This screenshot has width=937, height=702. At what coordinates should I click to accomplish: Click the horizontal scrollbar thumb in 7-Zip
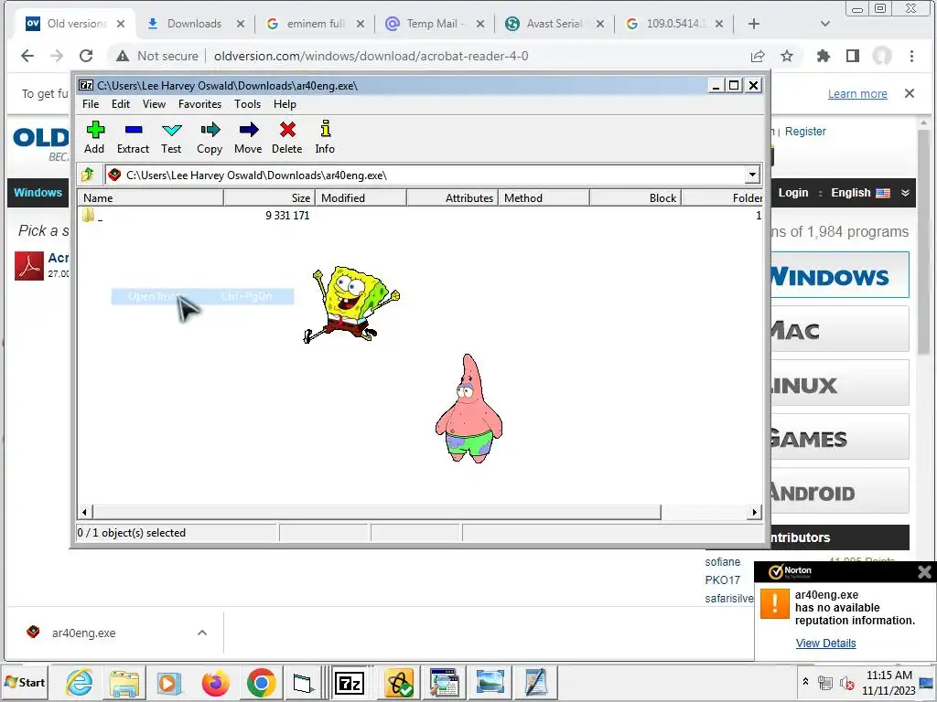pyautogui.click(x=376, y=512)
